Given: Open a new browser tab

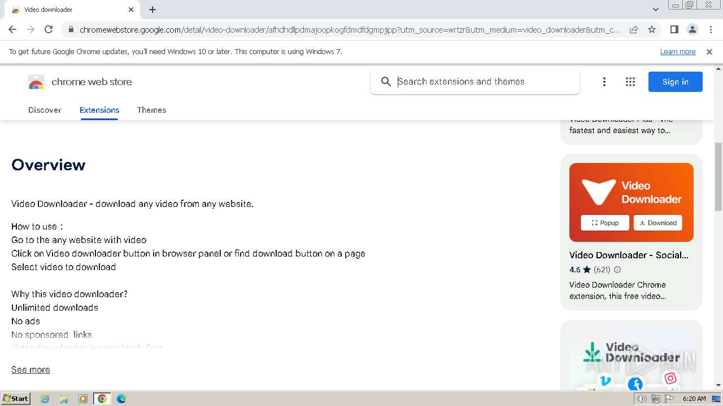Looking at the screenshot, I should [153, 10].
